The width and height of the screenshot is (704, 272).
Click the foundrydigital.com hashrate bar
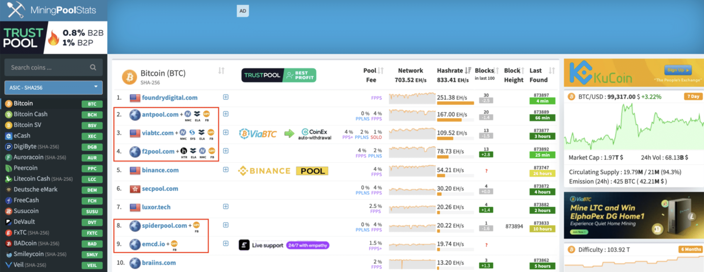point(455,103)
